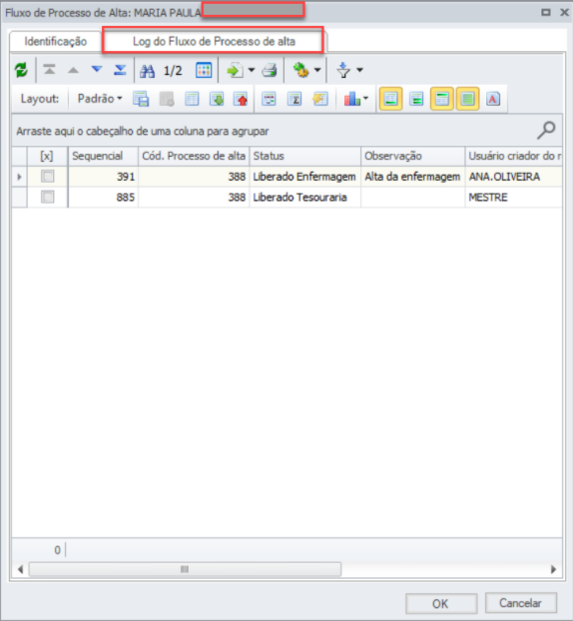
Task: Click the Cancelar button
Action: click(521, 603)
